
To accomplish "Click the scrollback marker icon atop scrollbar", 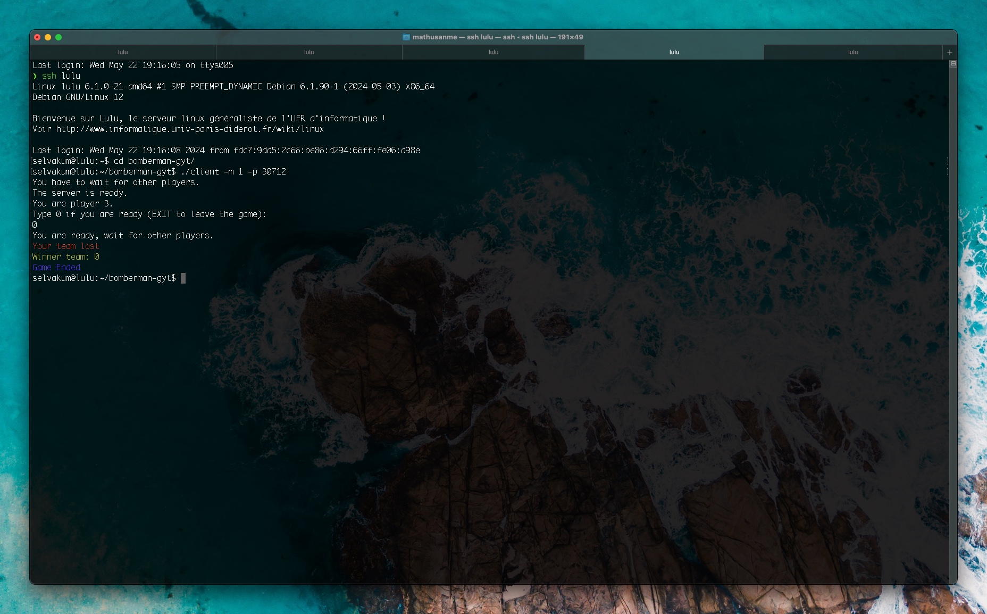I will coord(953,64).
